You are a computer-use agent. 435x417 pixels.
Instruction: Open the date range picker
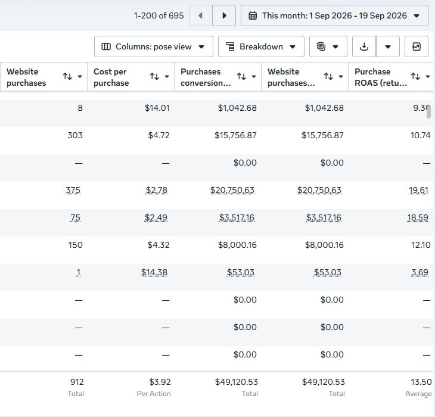(x=334, y=15)
